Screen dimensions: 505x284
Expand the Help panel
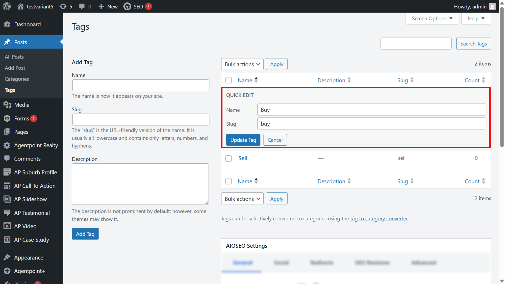(476, 18)
